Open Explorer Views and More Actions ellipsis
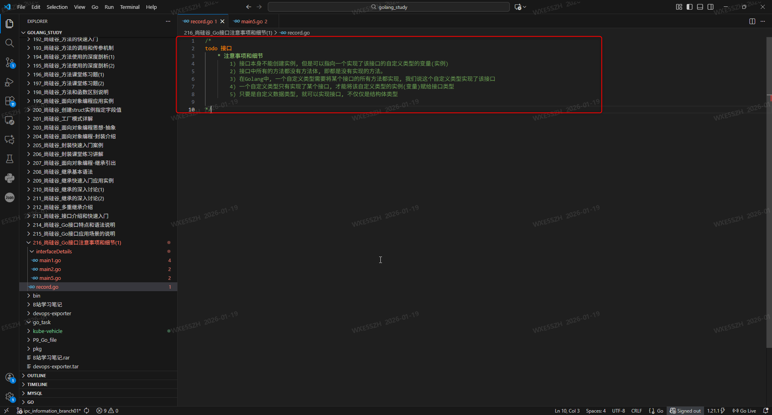Screen dimensions: 772x415 tap(168, 21)
